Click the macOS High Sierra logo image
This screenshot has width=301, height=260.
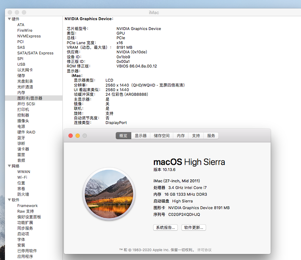109,194
